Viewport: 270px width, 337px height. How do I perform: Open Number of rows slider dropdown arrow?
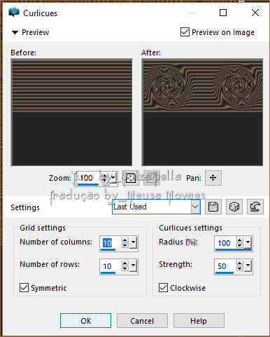pyautogui.click(x=133, y=266)
